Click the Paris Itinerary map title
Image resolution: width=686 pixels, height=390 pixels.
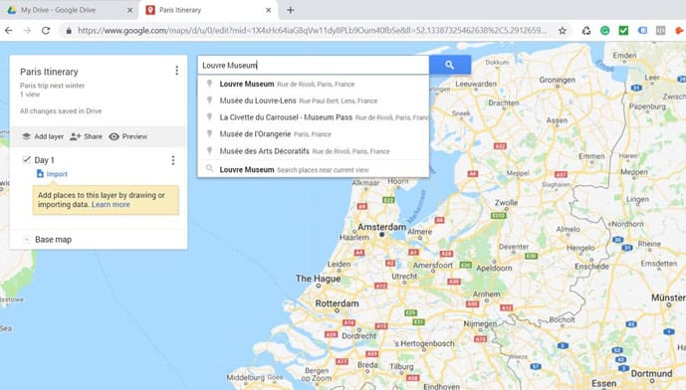(49, 72)
